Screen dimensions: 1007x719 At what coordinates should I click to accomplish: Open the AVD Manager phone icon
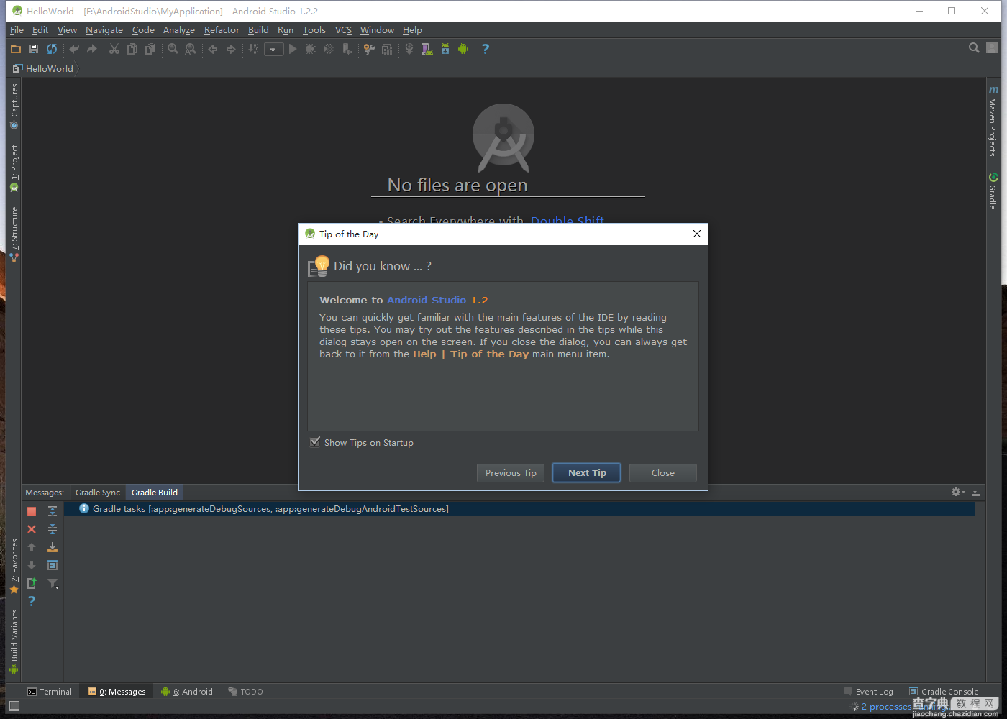[427, 49]
